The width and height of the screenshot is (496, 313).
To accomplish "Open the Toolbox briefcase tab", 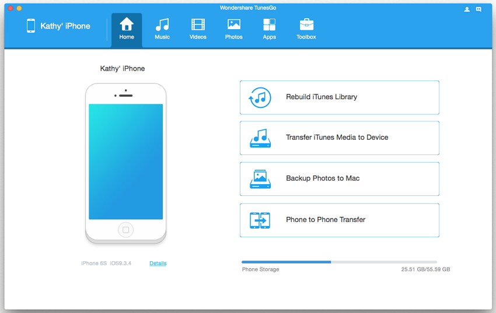I will point(306,29).
